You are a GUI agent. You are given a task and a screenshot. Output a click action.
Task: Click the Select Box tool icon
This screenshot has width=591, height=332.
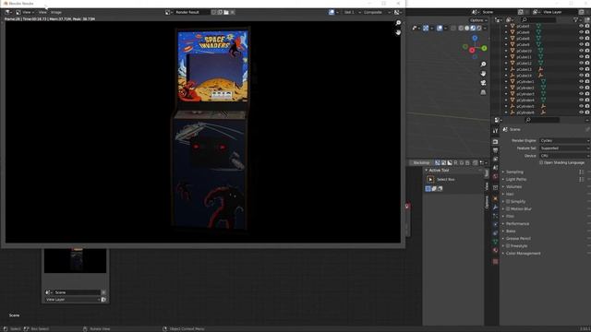point(430,180)
